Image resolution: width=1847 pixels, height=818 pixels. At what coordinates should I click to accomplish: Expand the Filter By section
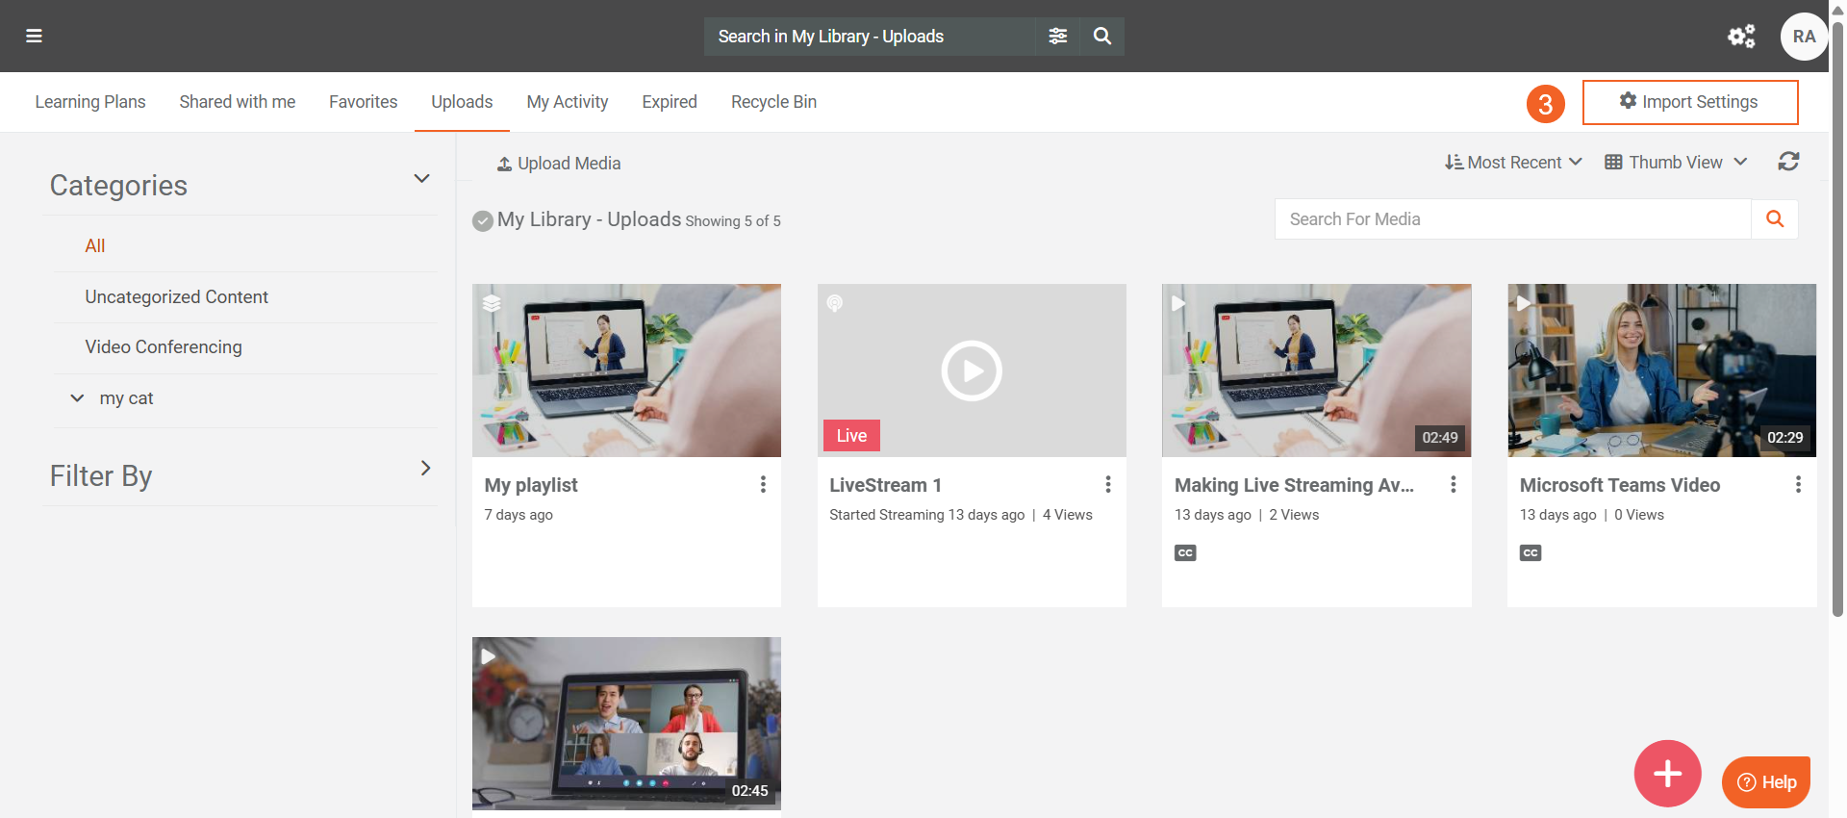point(425,469)
